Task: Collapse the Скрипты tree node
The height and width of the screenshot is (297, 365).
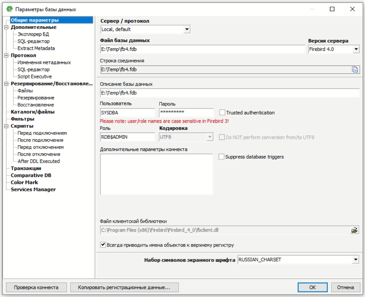Action: coord(6,126)
